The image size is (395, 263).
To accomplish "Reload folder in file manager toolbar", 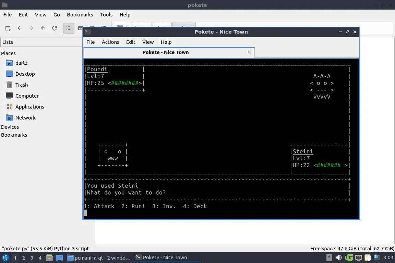I will click(x=55, y=28).
